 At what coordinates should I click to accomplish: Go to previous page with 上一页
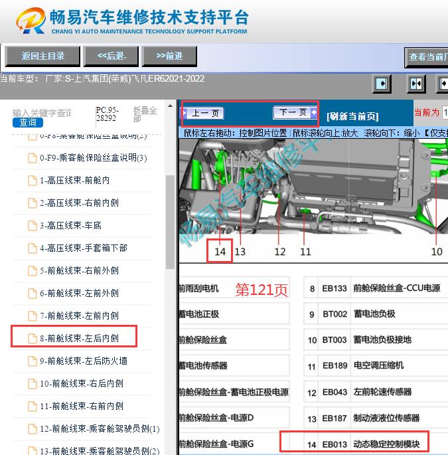coord(204,113)
